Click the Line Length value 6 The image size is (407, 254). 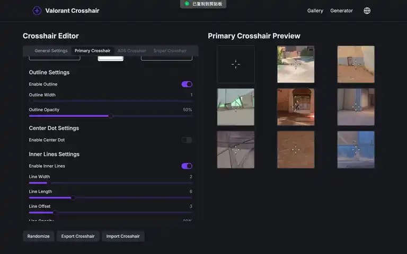tap(191, 192)
